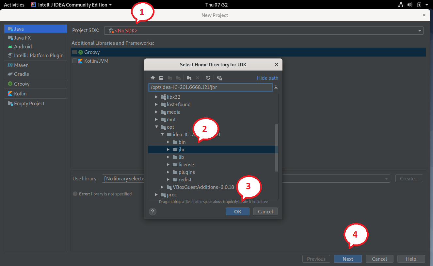Open the Activities overview

14,5
